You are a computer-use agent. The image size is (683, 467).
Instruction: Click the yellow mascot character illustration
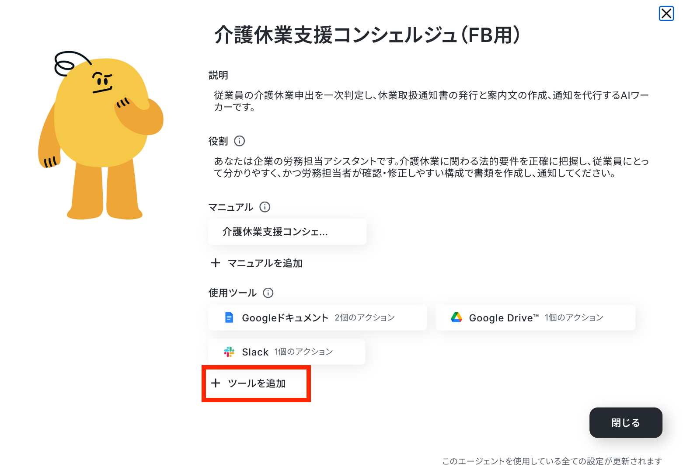pyautogui.click(x=101, y=136)
